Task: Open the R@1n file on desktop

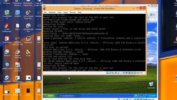Action: point(18,27)
